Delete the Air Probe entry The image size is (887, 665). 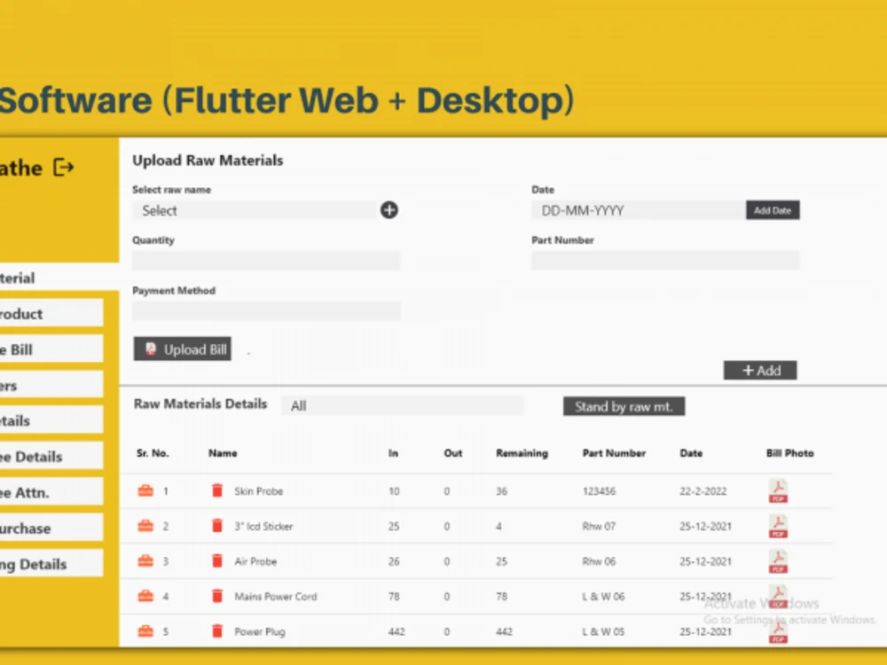tap(217, 560)
